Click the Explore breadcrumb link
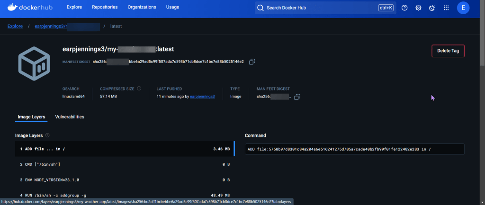The width and height of the screenshot is (485, 205). [x=15, y=26]
